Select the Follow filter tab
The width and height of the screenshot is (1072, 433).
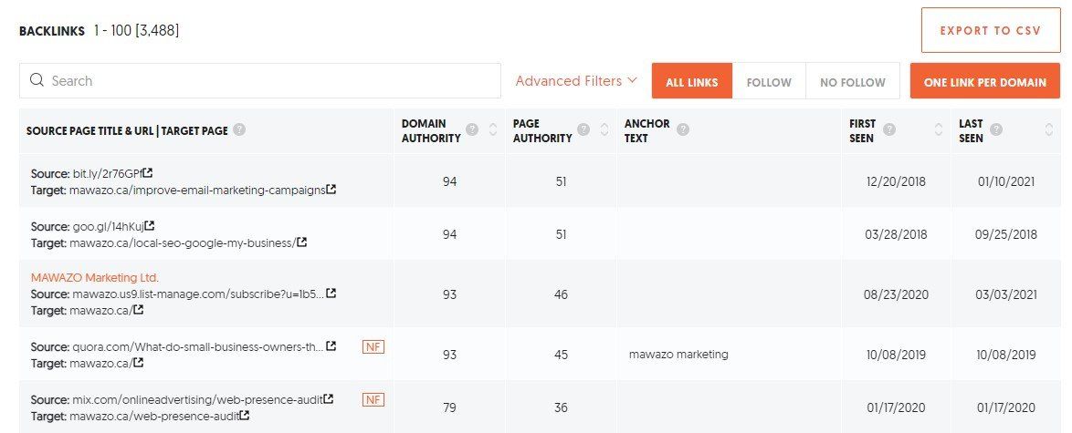(769, 81)
